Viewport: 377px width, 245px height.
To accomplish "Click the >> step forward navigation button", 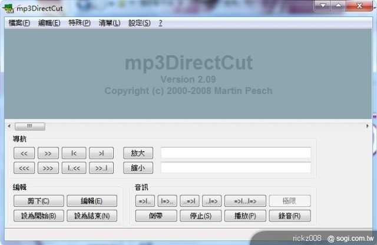I will point(48,153).
